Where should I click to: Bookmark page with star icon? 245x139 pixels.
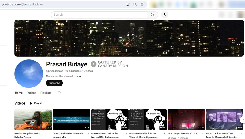pos(142,4)
